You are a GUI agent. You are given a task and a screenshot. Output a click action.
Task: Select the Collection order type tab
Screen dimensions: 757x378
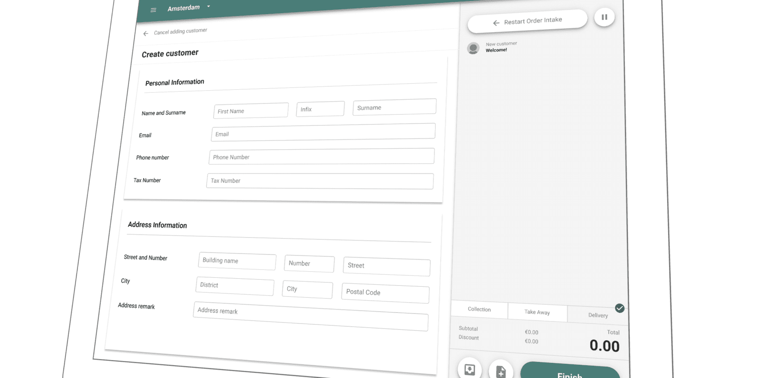479,309
